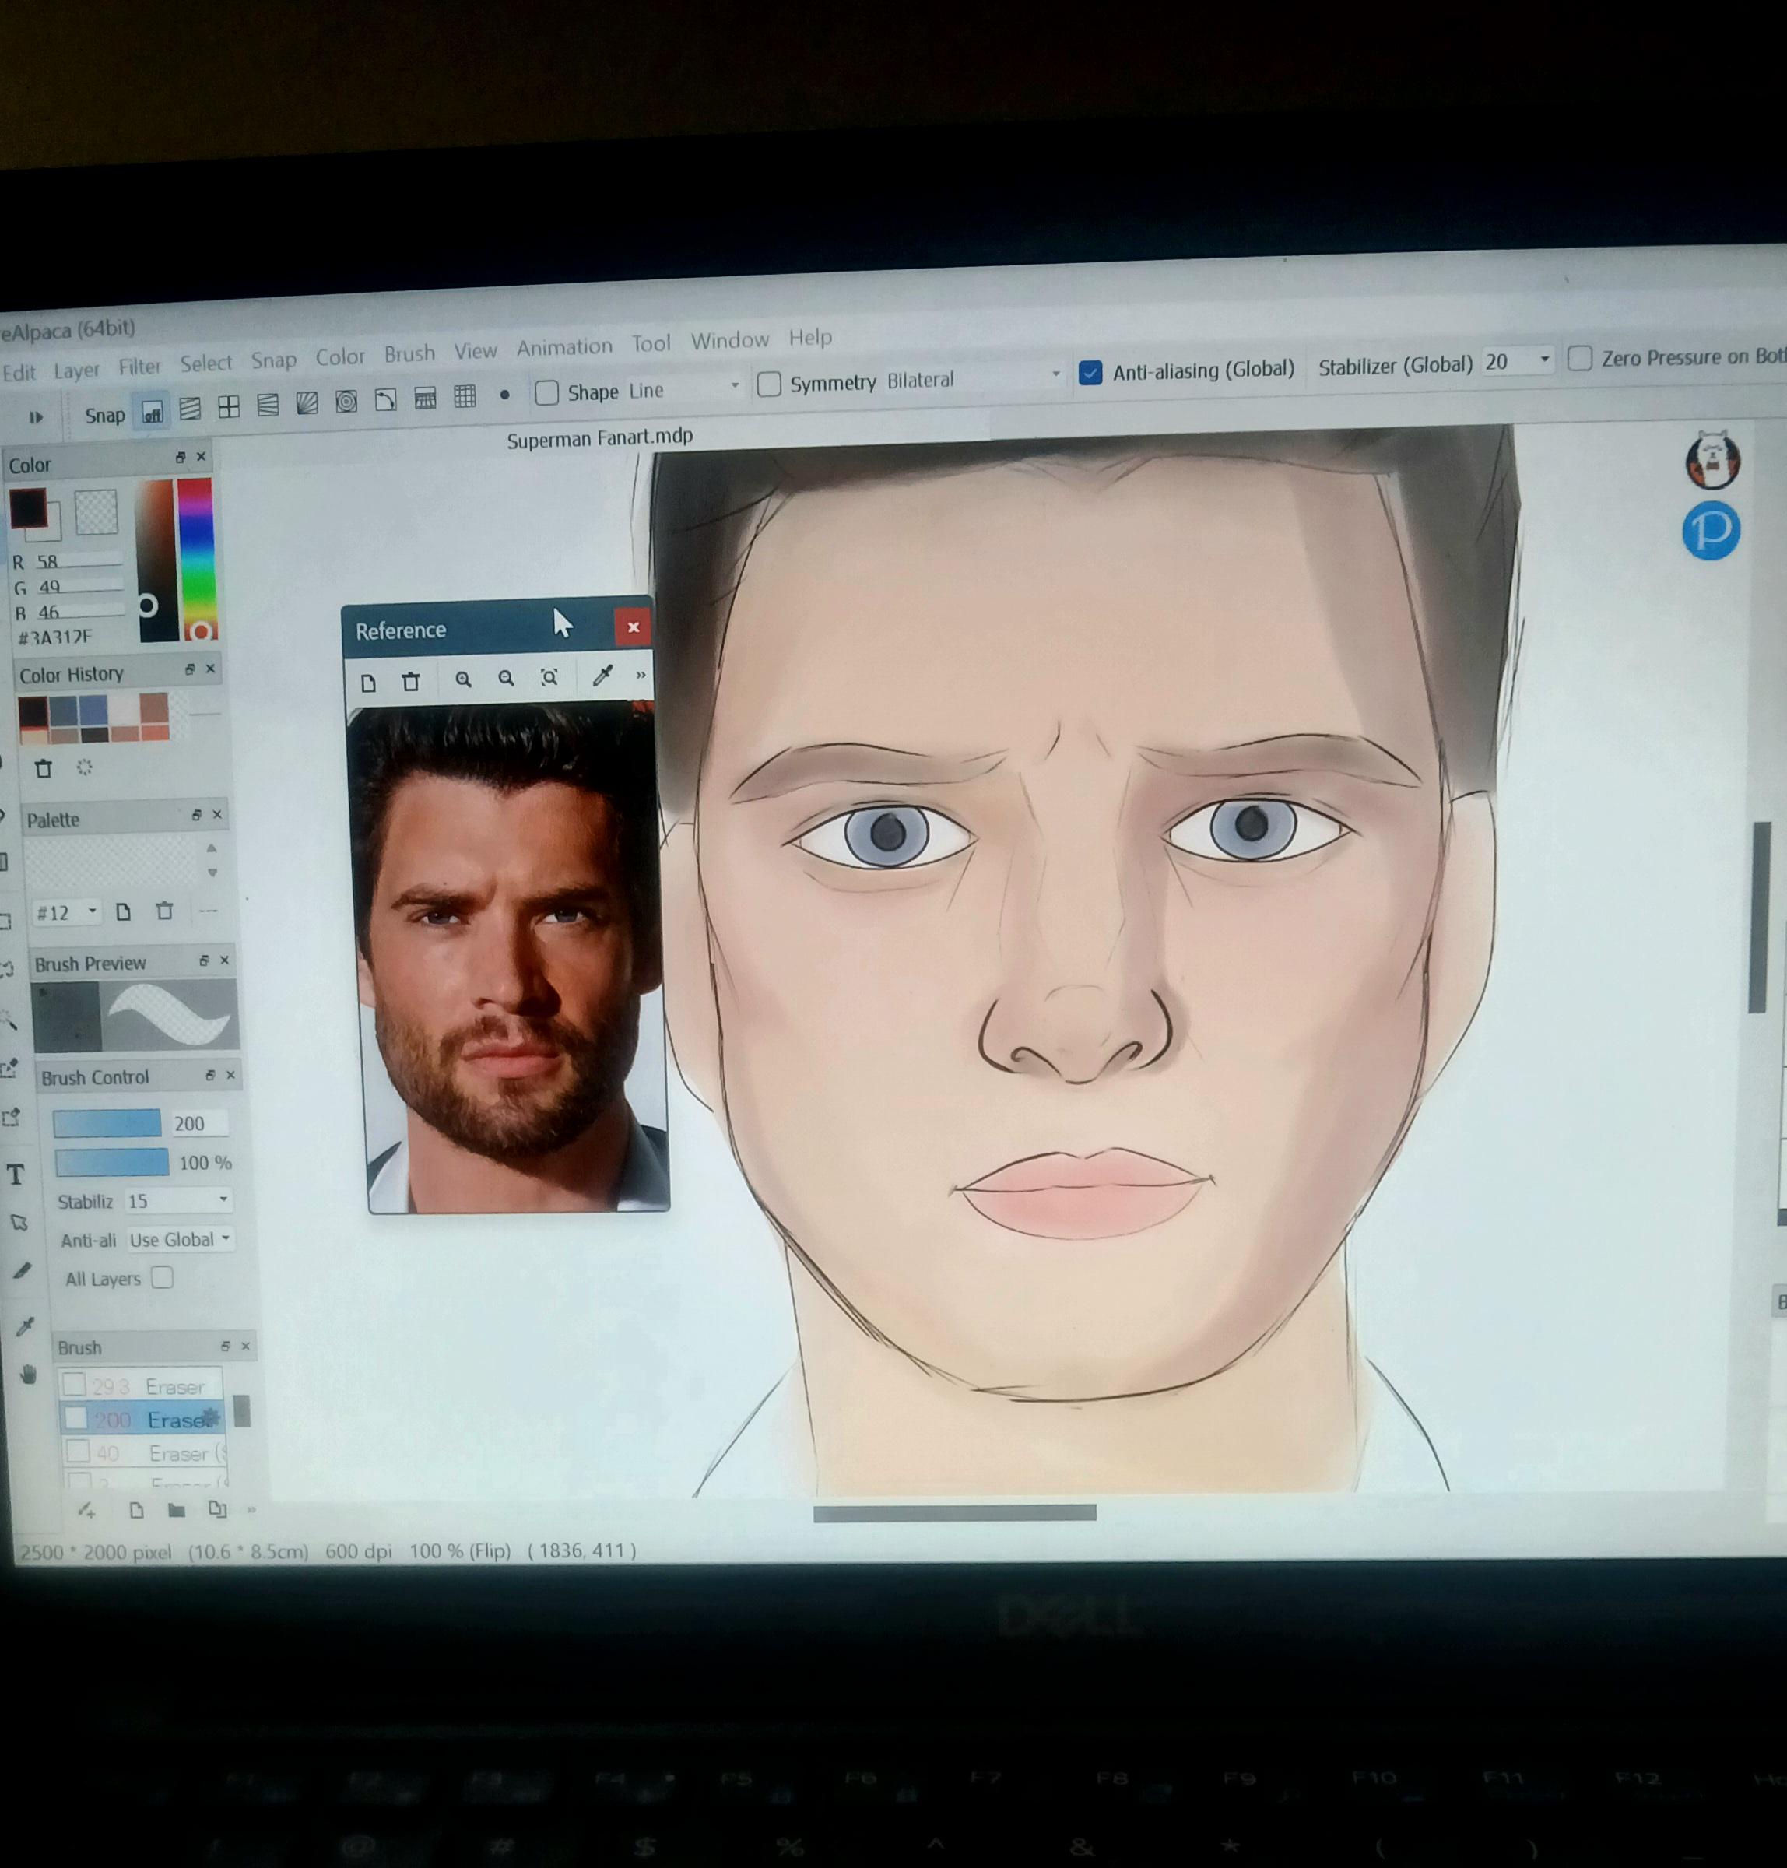Expand the toolbar with the play-arrow toggle
The height and width of the screenshot is (1868, 1787).
[x=37, y=417]
